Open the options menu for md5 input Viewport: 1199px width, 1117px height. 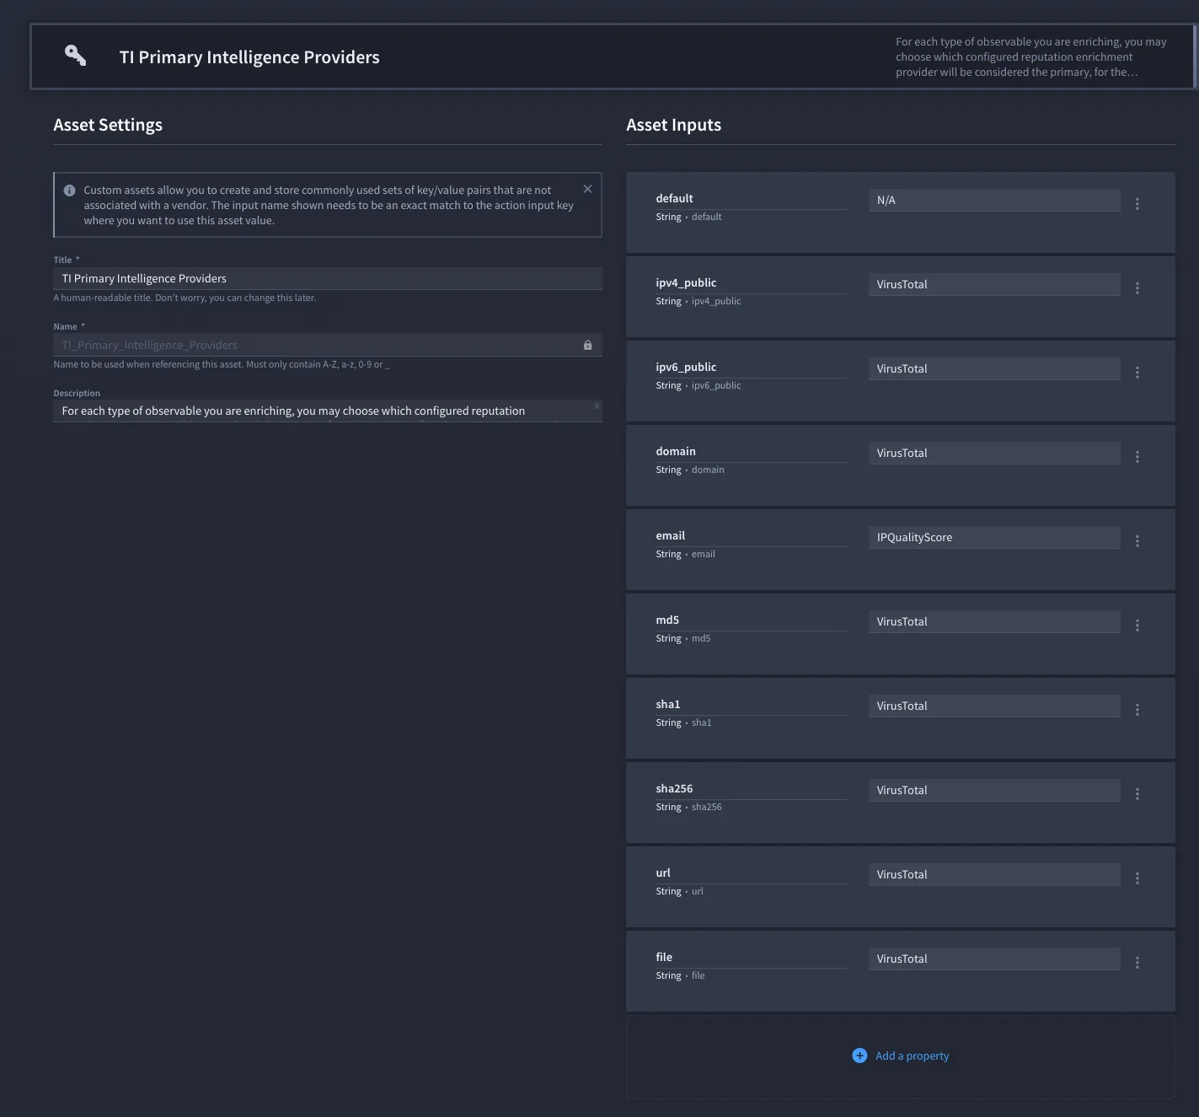[1137, 626]
